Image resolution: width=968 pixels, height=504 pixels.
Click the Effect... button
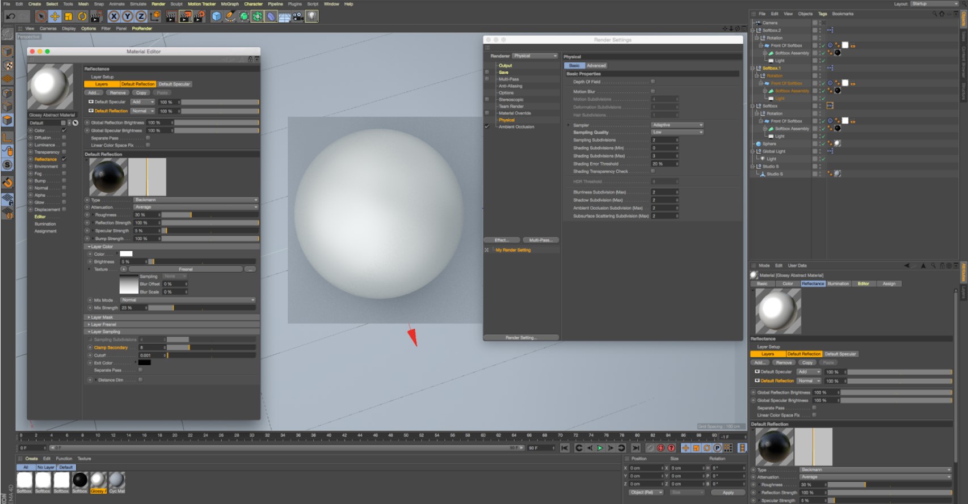[502, 240]
